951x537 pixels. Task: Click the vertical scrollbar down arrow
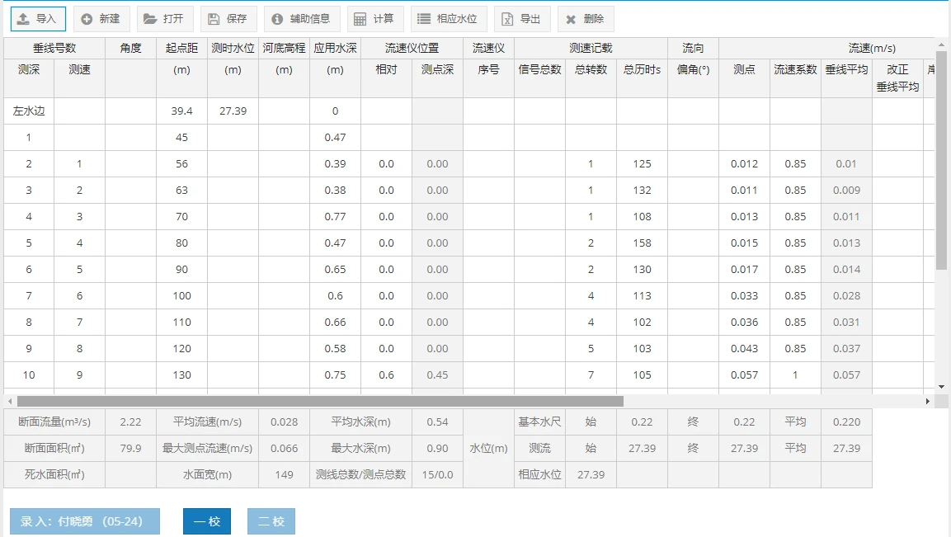click(943, 385)
